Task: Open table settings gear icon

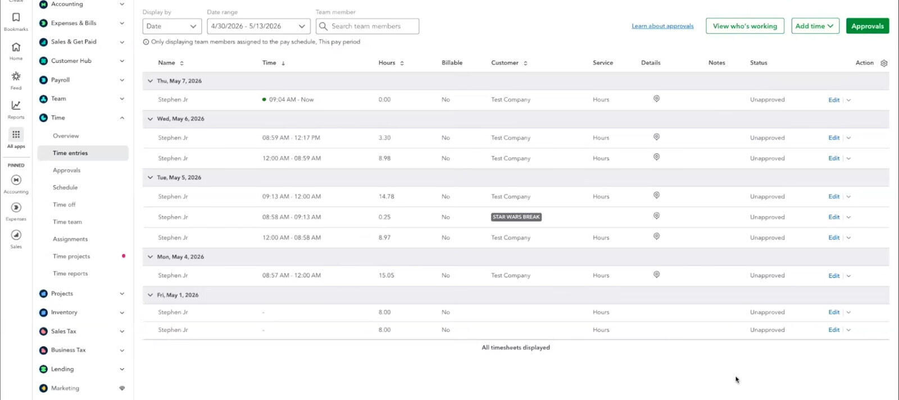Action: (x=884, y=63)
